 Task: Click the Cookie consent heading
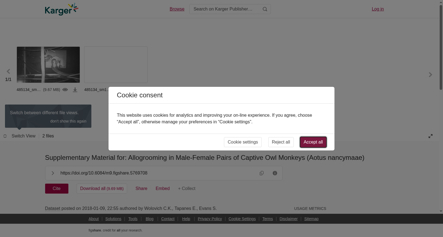tap(140, 95)
